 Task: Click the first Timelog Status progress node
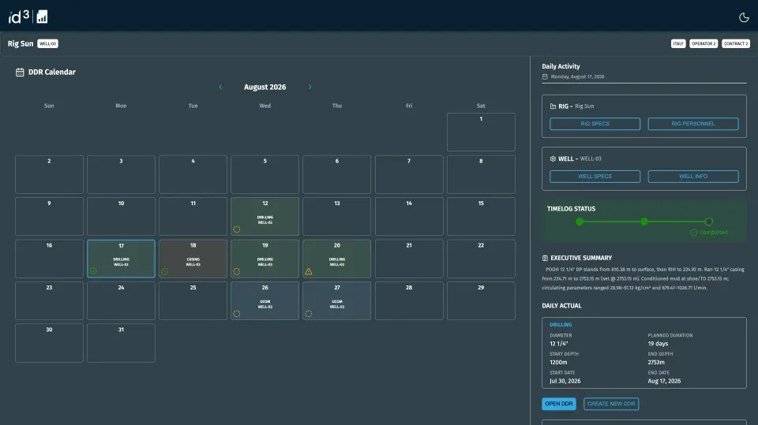tap(580, 222)
